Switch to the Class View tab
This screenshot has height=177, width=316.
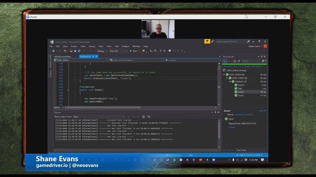pos(241,150)
